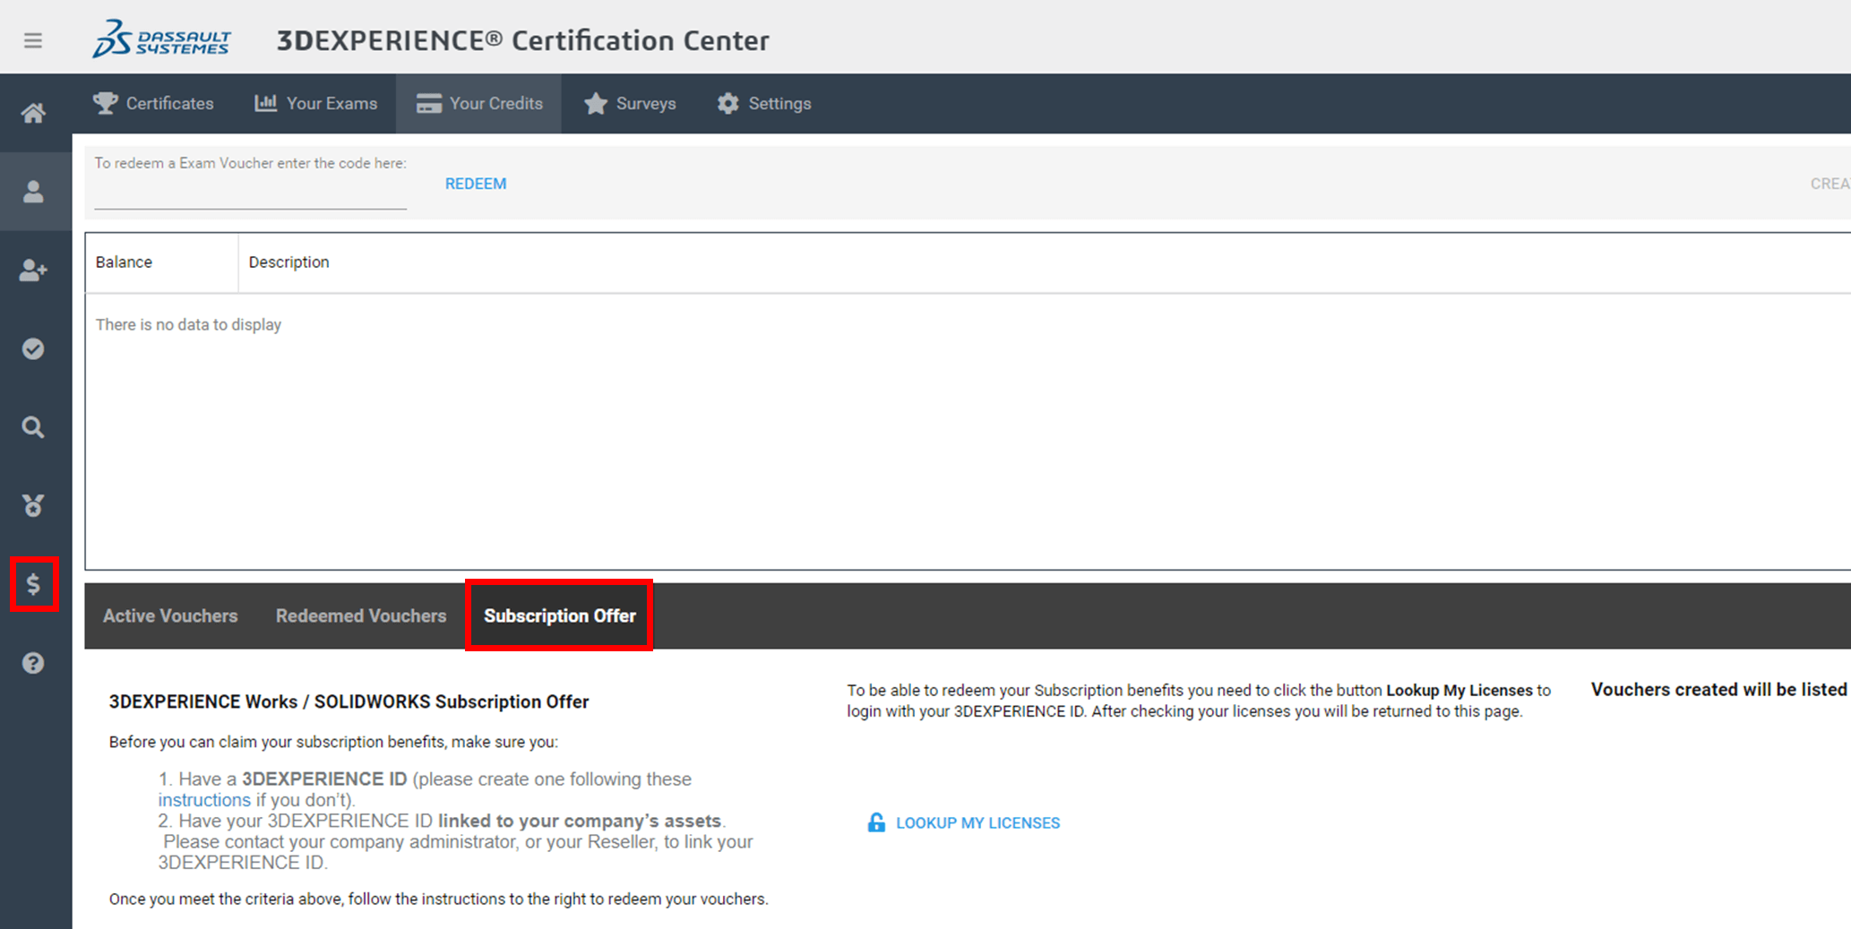Click the Dassault Systemes logo
This screenshot has height=929, width=1851.
click(162, 40)
